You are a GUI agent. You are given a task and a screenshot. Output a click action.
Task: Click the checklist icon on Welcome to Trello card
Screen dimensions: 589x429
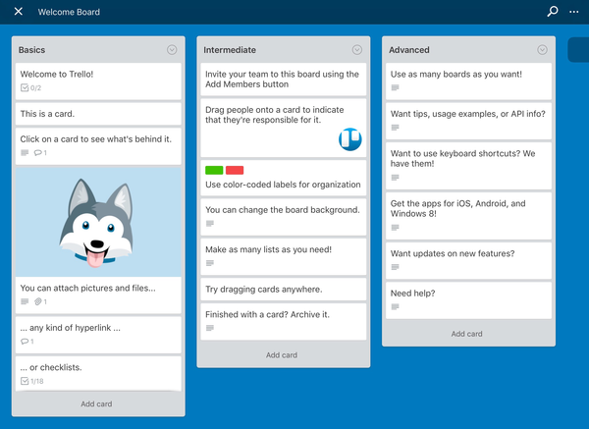point(25,88)
